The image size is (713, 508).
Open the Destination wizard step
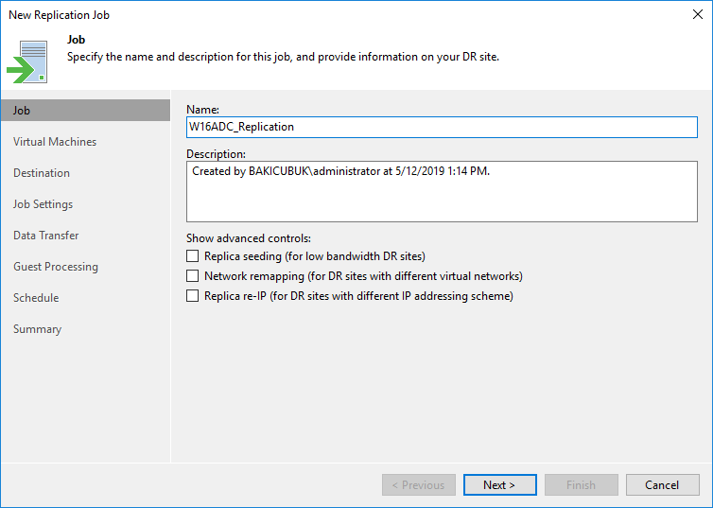pyautogui.click(x=42, y=173)
